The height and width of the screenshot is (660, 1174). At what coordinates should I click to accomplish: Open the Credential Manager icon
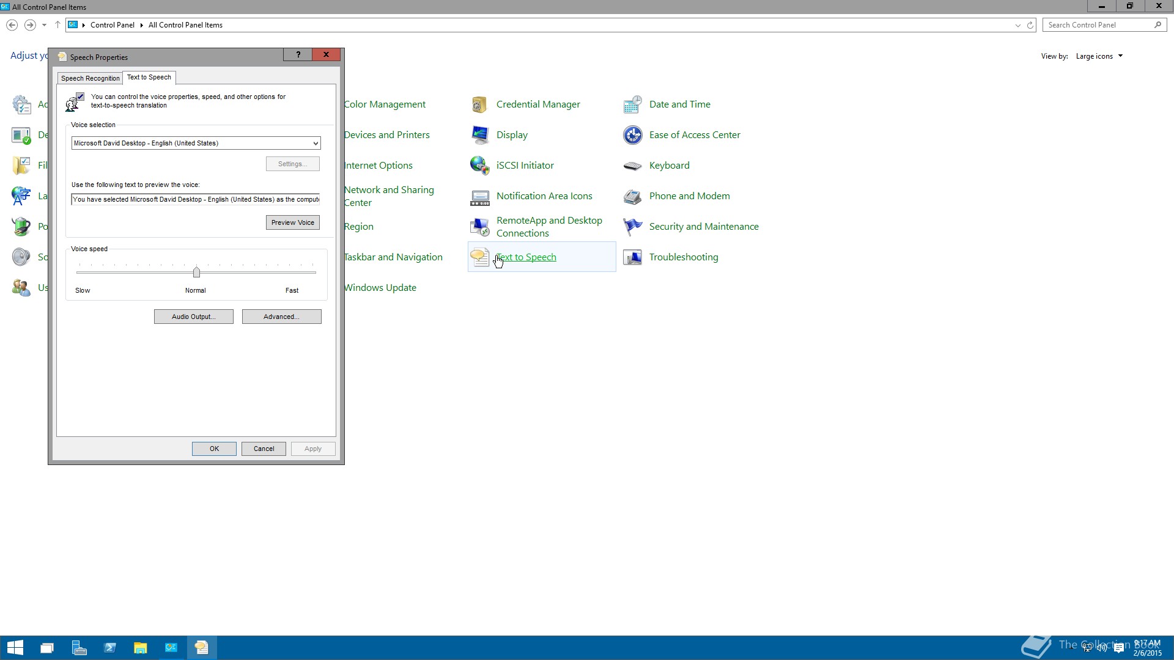pyautogui.click(x=479, y=105)
